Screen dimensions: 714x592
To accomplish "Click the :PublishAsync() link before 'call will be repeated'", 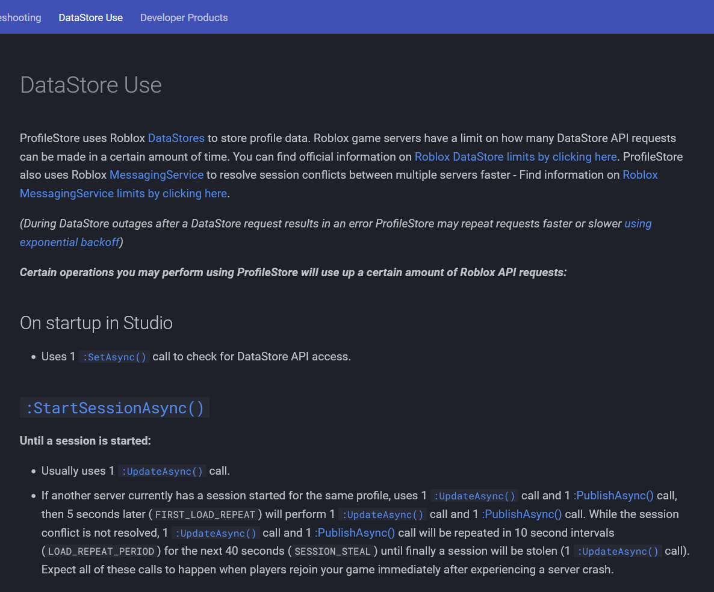I will click(355, 533).
